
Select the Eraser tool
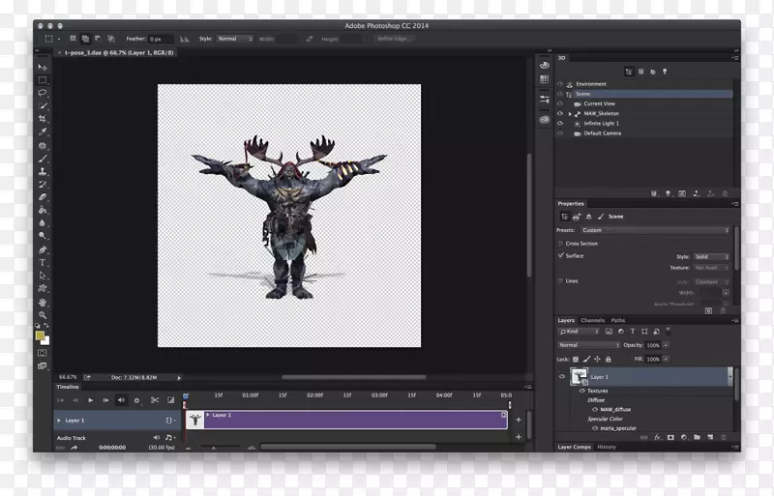(x=43, y=197)
